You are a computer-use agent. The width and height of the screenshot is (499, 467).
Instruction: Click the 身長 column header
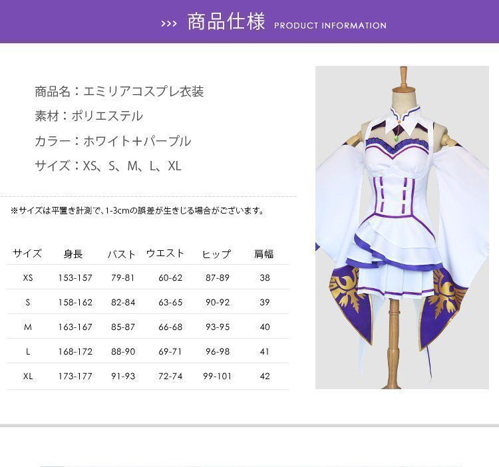pos(73,254)
